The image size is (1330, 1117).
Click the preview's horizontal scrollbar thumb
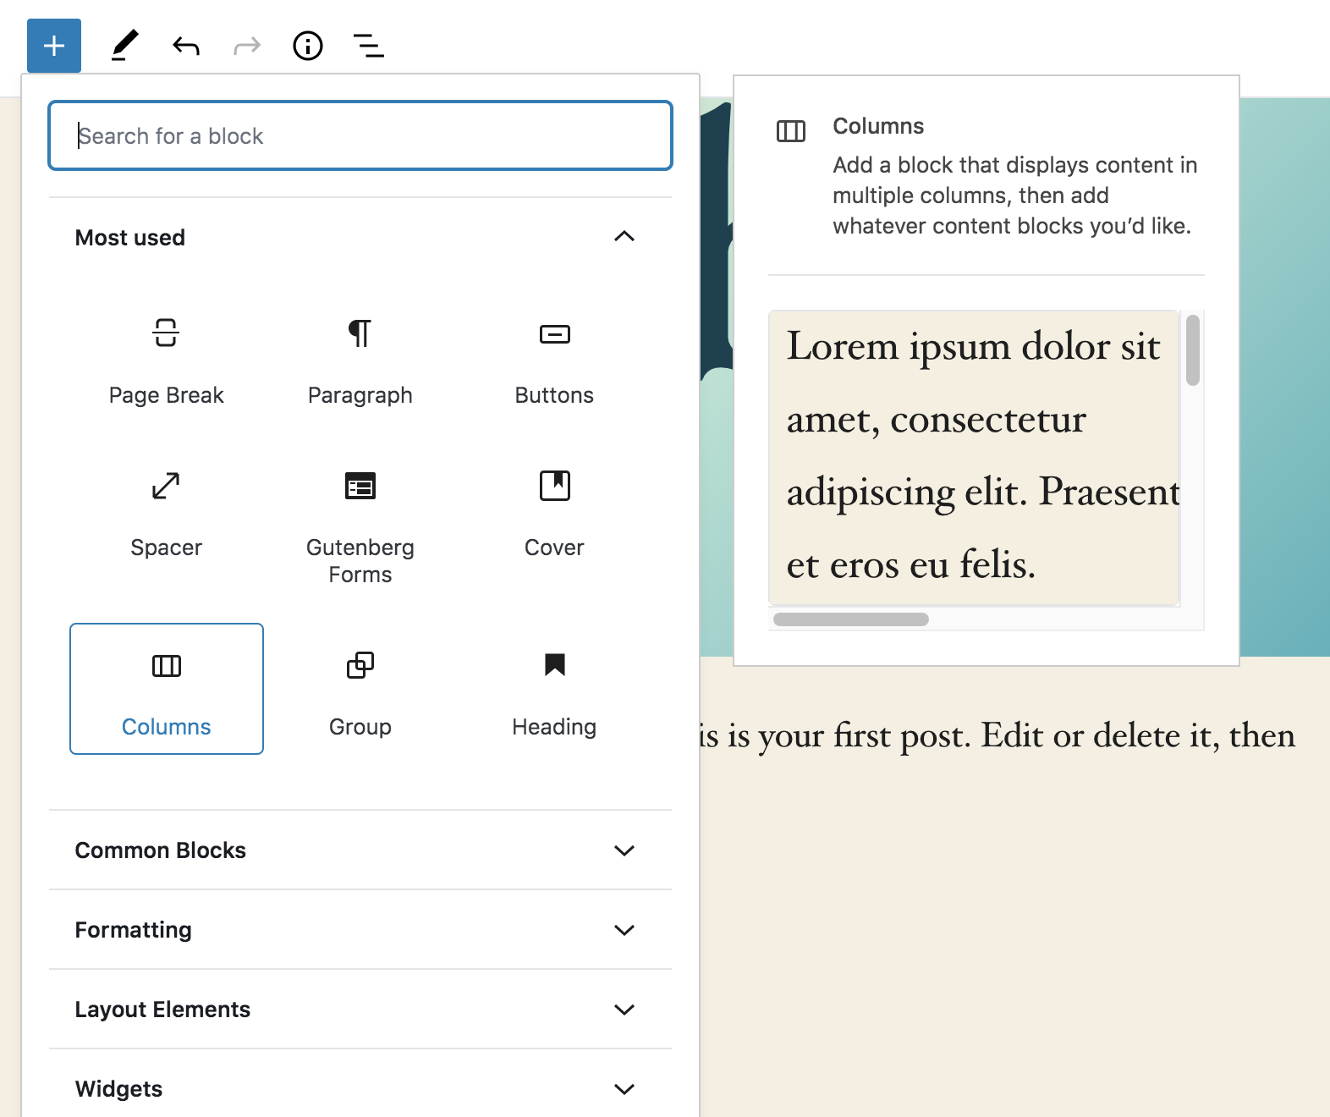851,619
